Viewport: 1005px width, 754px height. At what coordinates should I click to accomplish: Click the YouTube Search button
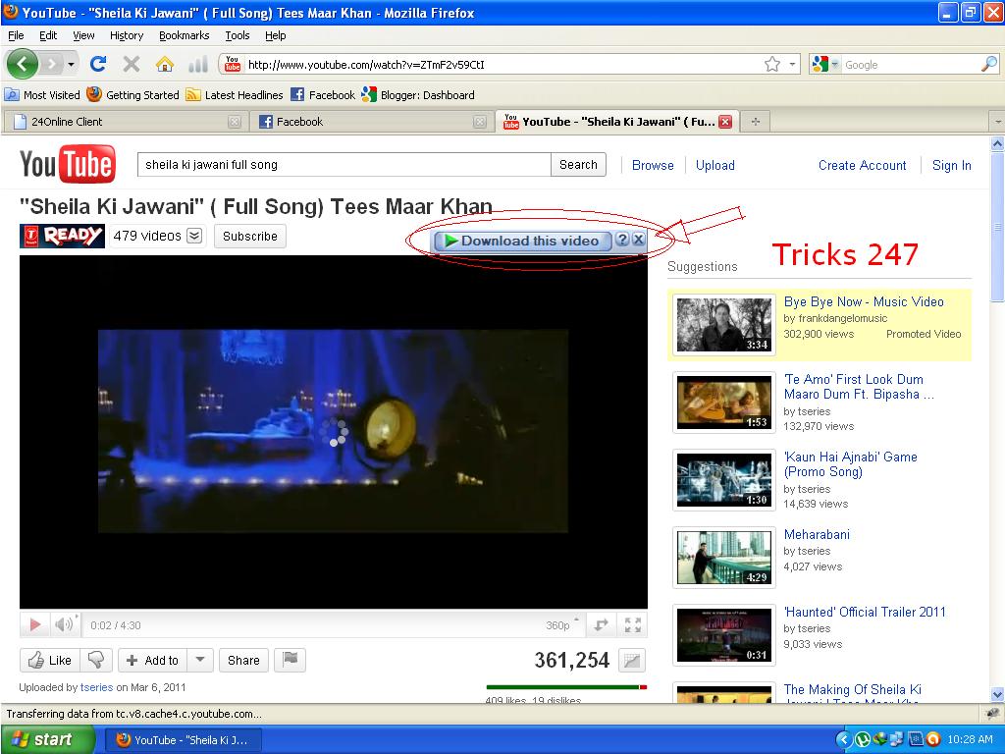tap(578, 165)
